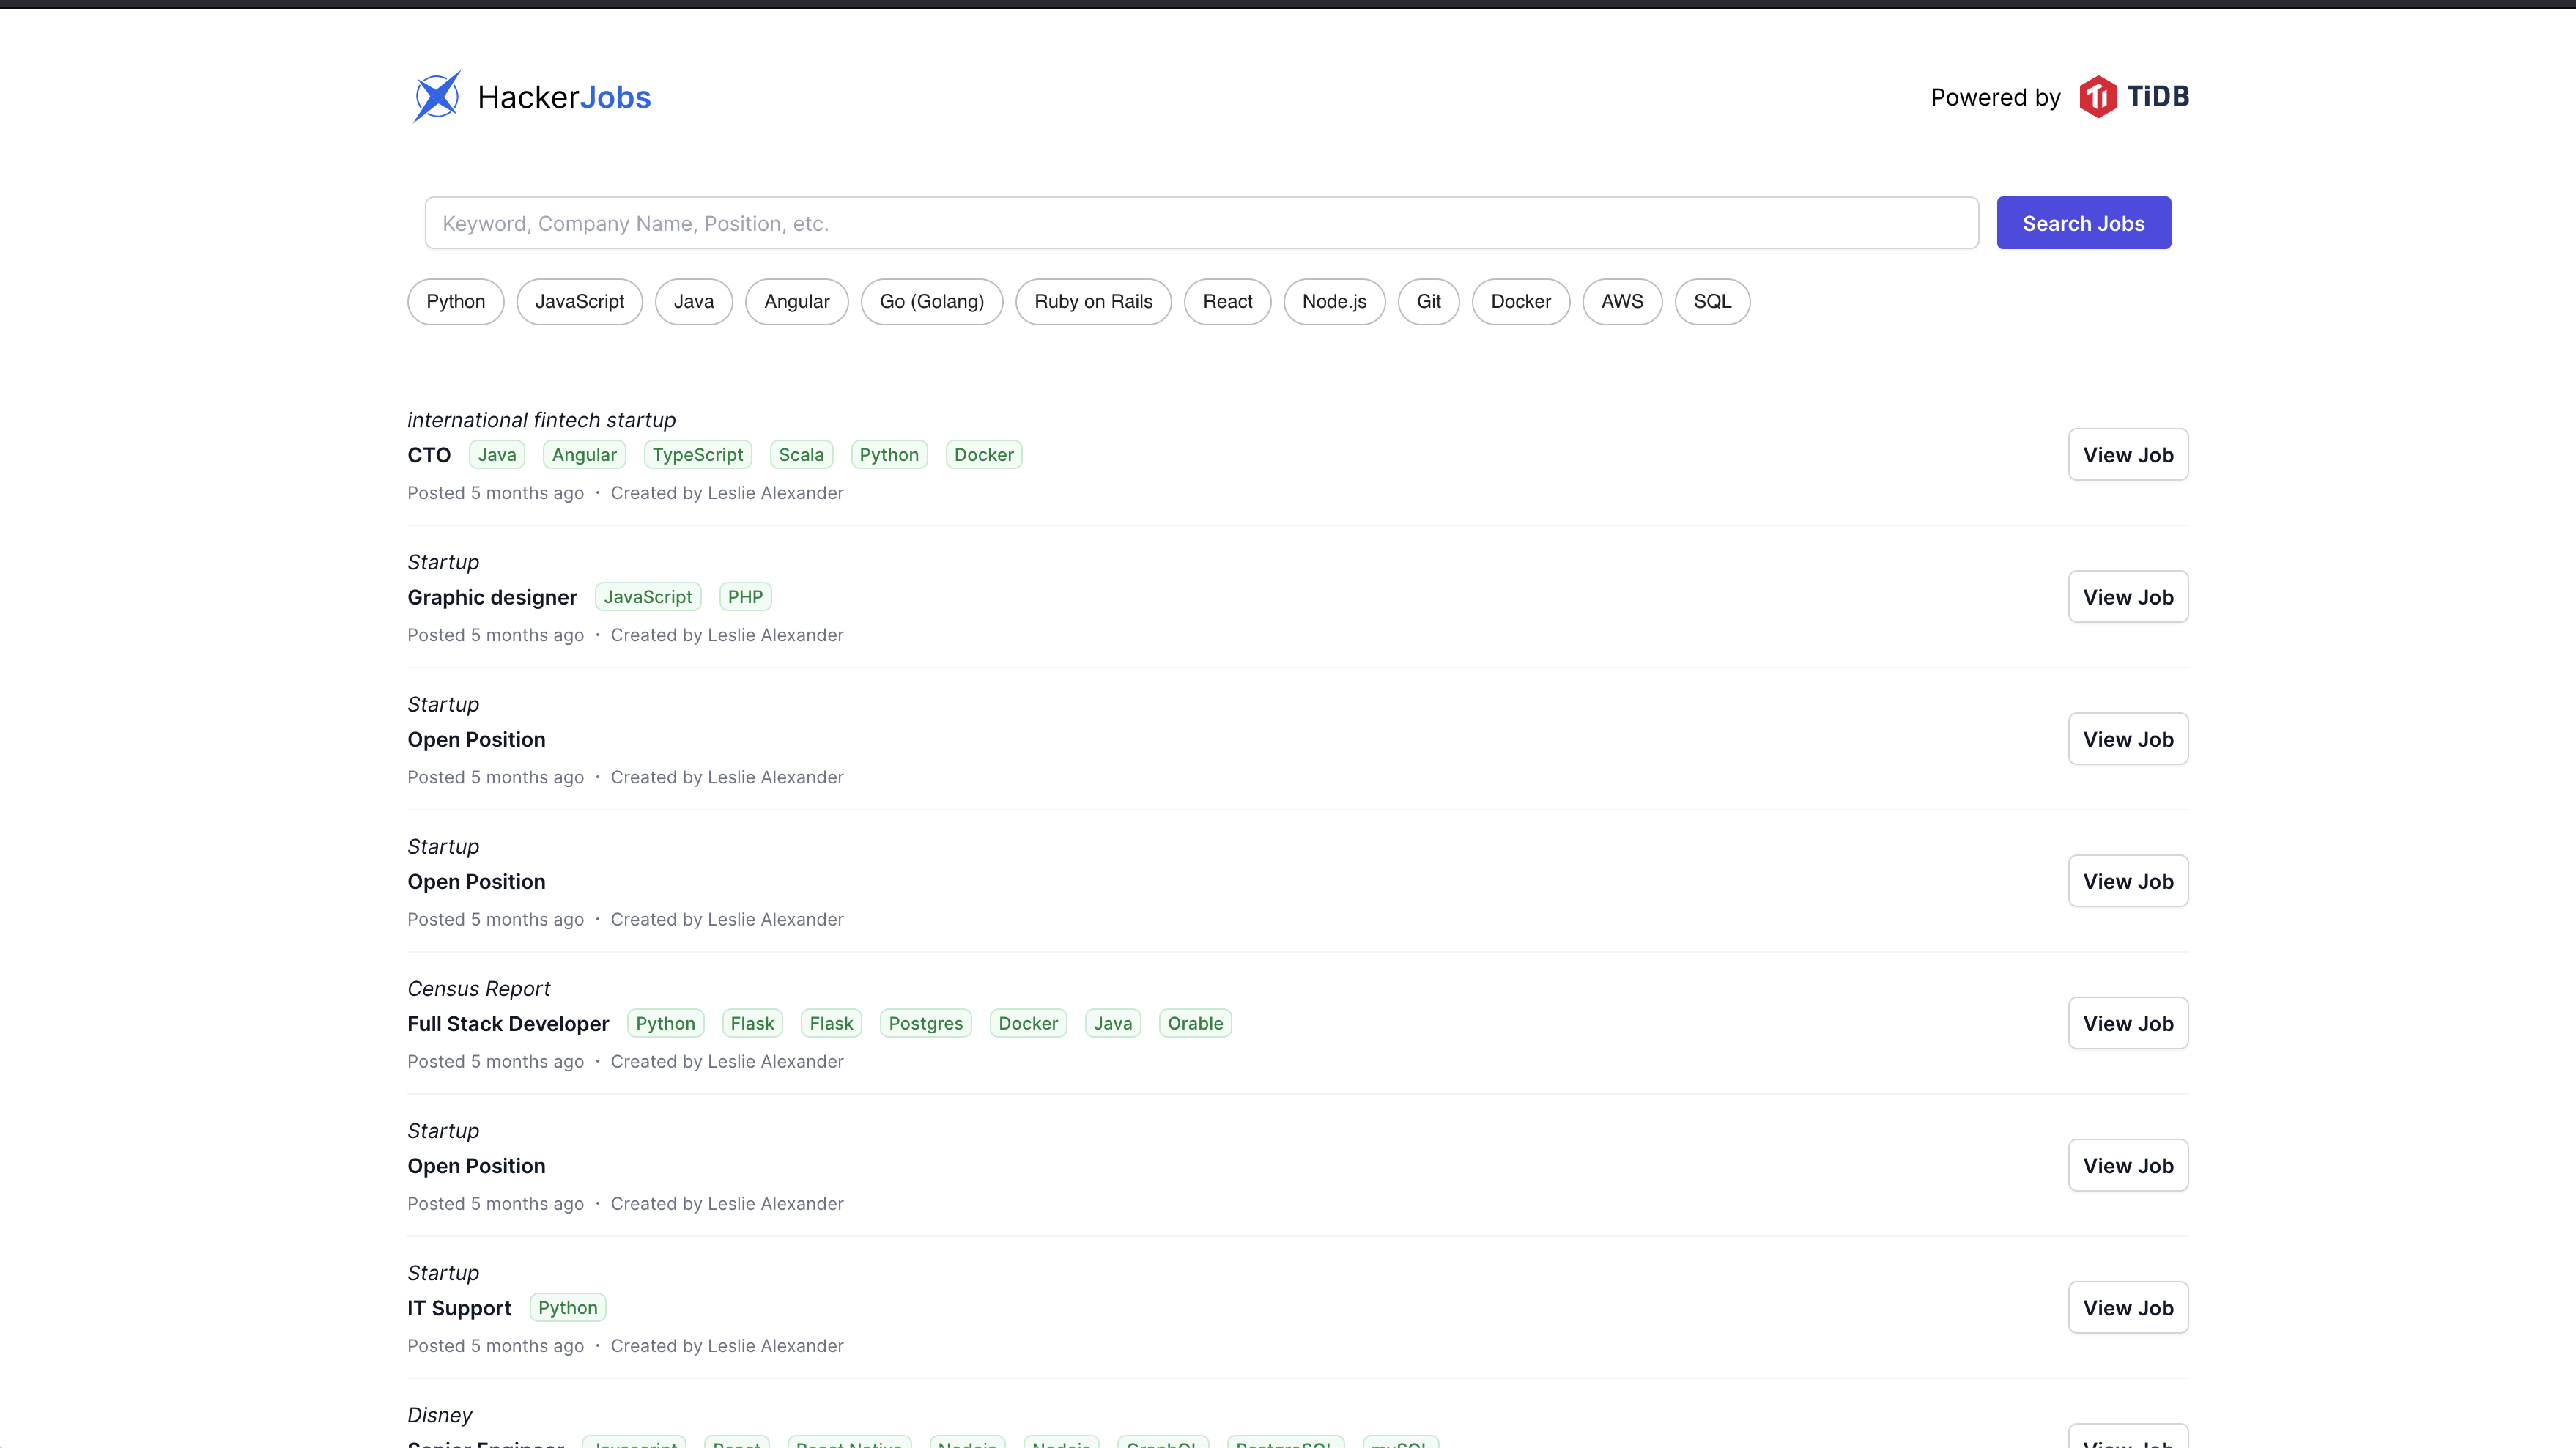This screenshot has height=1448, width=2576.
Task: Click the Postgres tag on Full Stack Developer
Action: coord(925,1024)
